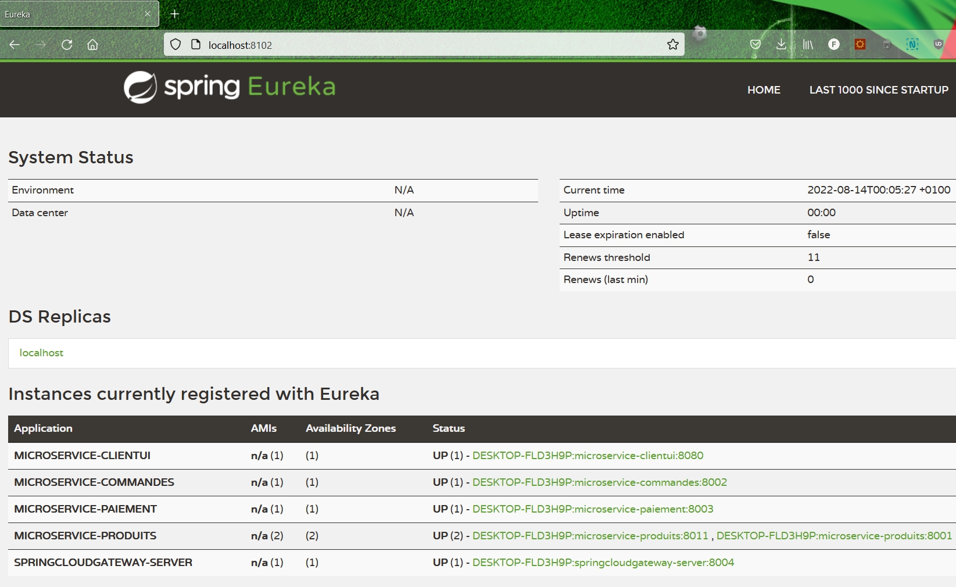This screenshot has height=587, width=956.
Task: Close the Eureka tab
Action: point(148,14)
